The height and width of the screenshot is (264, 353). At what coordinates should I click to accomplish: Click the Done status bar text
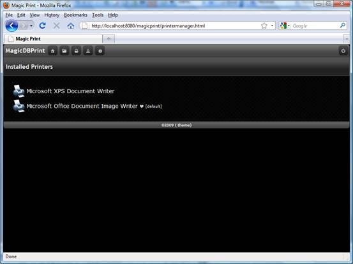[x=11, y=256]
